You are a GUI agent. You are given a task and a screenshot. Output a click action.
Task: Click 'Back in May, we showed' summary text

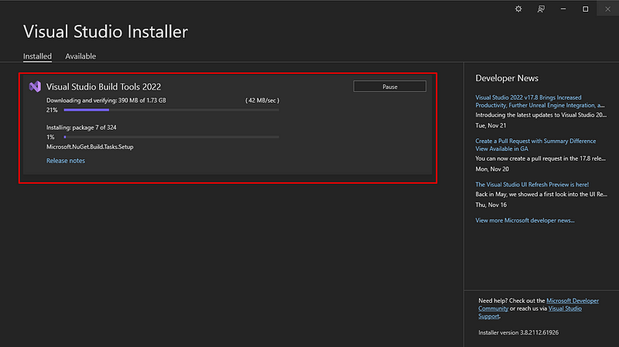[541, 195]
